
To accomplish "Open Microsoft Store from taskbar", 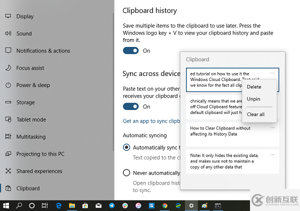I will [x=85, y=206].
